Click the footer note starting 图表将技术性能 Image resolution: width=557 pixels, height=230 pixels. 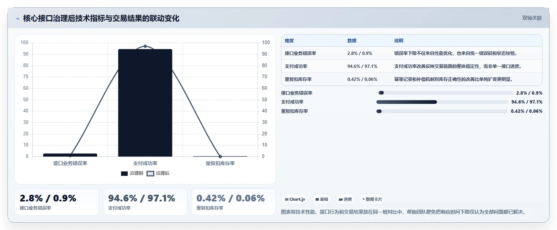pyautogui.click(x=403, y=212)
